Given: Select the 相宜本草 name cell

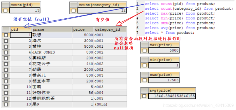Looking at the screenshot, I should (x=52, y=81).
